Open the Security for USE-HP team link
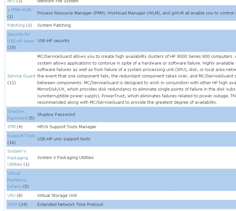Image resolution: width=236 pixels, height=211 pixels. tap(21, 38)
